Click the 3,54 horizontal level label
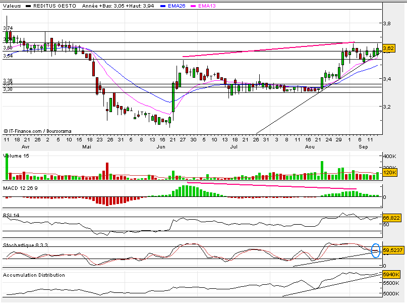The width and height of the screenshot is (407, 306). click(x=8, y=56)
